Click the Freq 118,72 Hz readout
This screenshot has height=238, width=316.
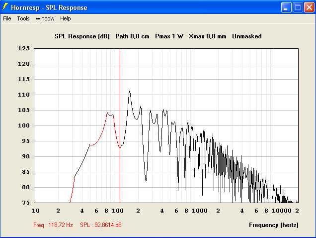point(53,225)
